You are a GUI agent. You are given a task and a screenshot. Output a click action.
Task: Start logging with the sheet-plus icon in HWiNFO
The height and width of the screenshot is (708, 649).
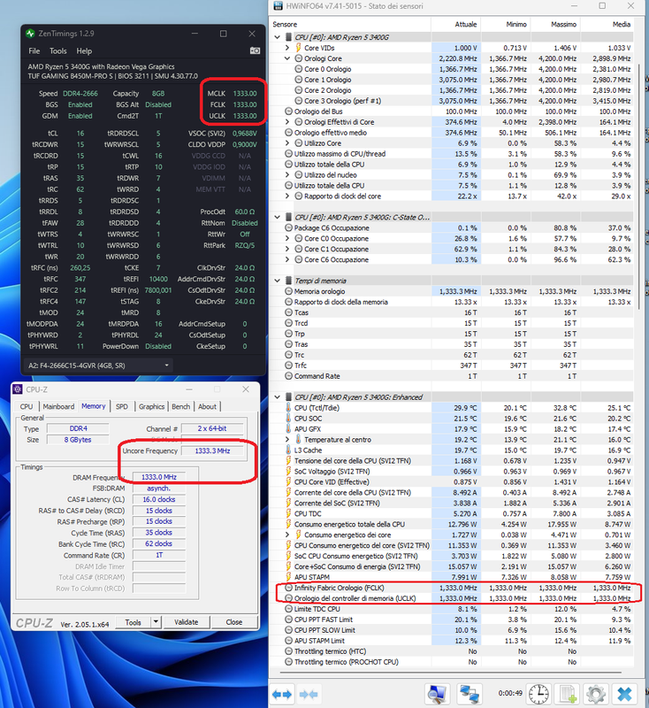(568, 694)
